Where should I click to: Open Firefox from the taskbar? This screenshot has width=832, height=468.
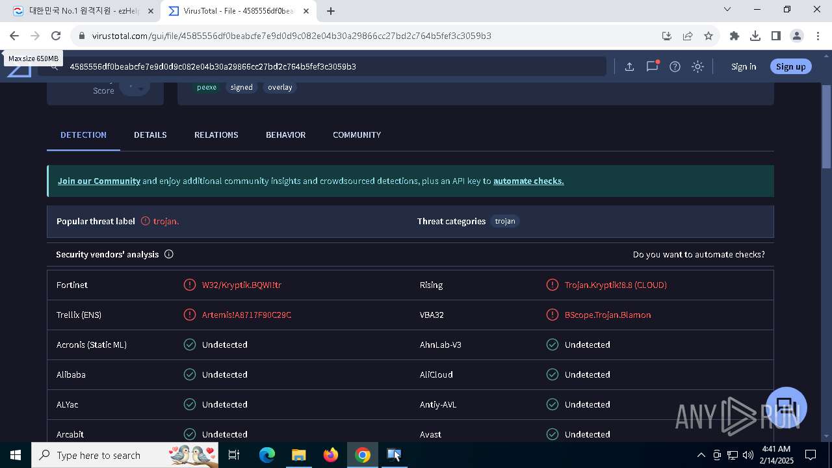click(x=331, y=455)
